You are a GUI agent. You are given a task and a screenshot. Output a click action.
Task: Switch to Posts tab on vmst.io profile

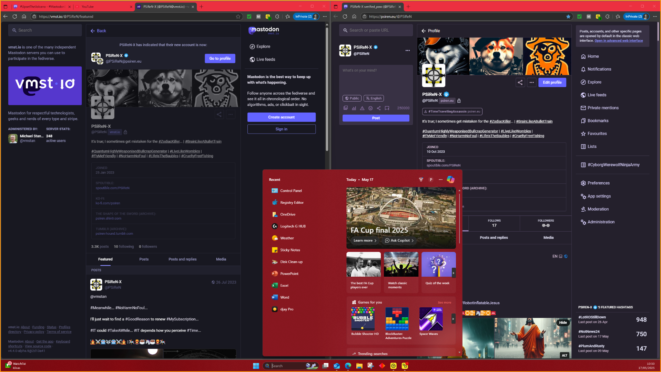(x=144, y=259)
